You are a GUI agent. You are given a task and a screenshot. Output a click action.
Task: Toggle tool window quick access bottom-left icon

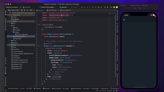tap(6, 91)
